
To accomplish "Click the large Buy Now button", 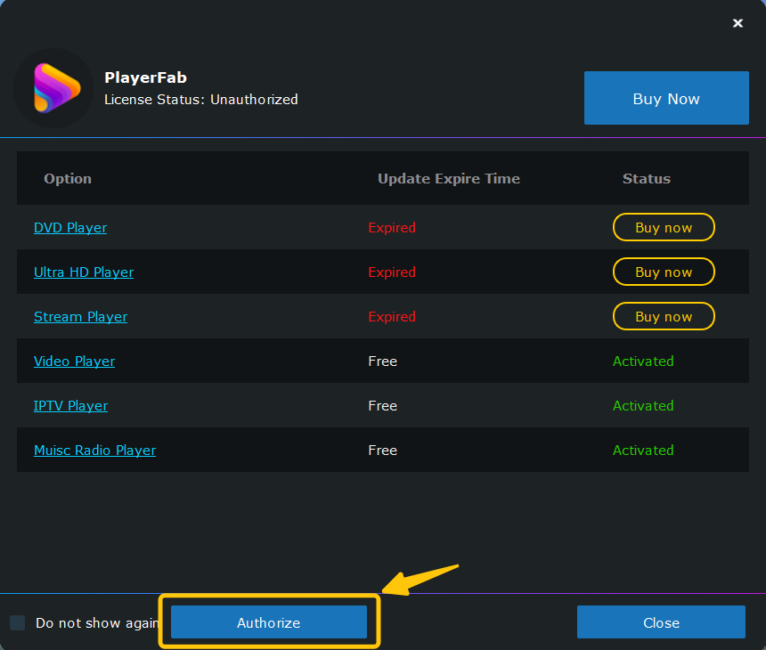I will coord(666,98).
